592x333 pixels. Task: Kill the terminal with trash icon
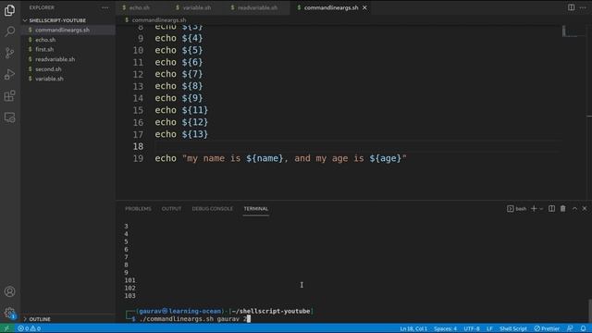click(x=563, y=209)
